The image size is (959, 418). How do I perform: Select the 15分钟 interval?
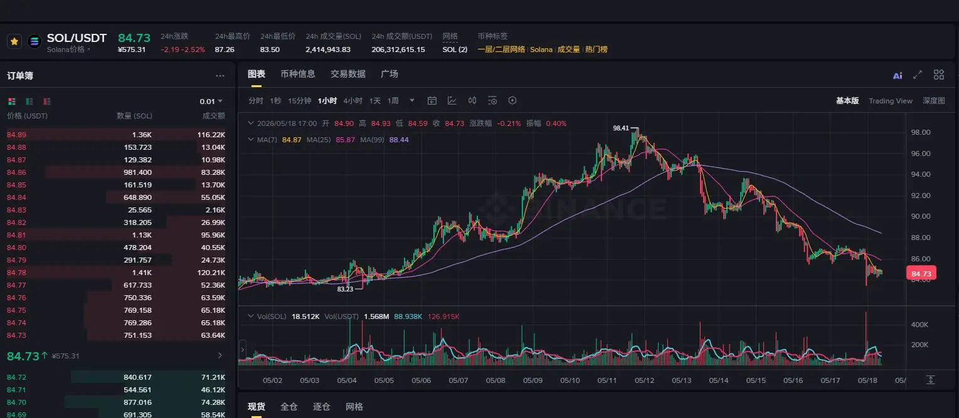pyautogui.click(x=299, y=101)
